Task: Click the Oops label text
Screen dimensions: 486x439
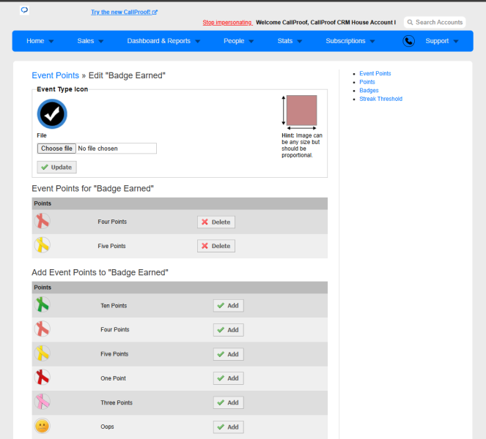Action: (107, 427)
